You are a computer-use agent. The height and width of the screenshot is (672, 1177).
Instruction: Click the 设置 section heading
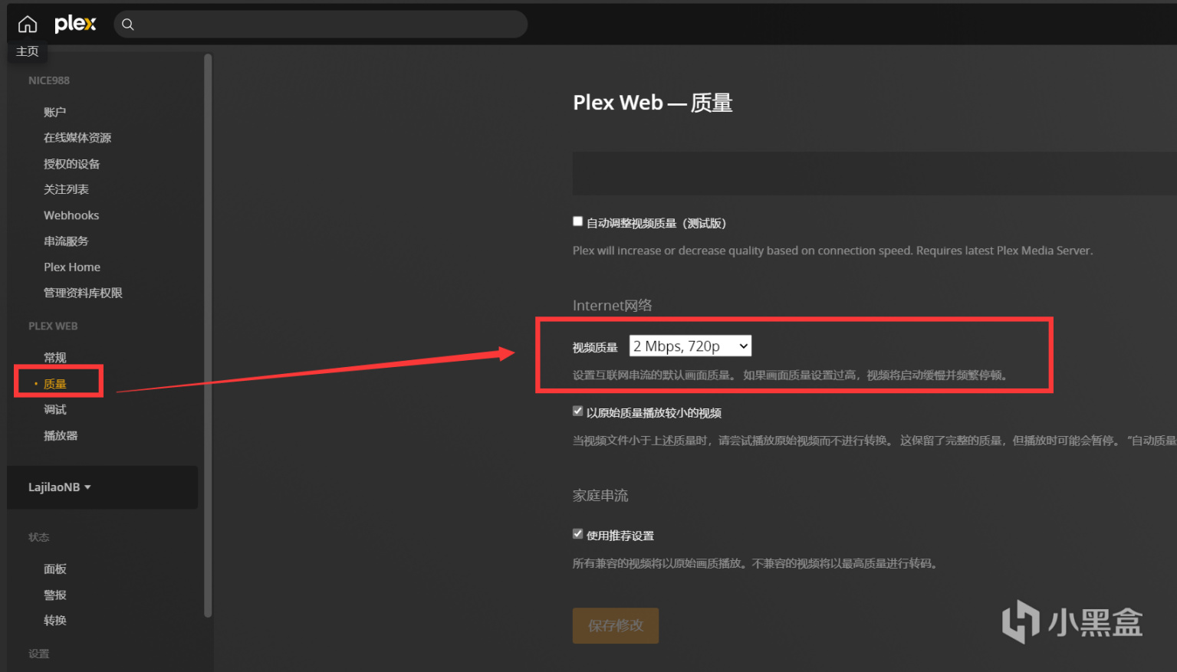tap(38, 654)
